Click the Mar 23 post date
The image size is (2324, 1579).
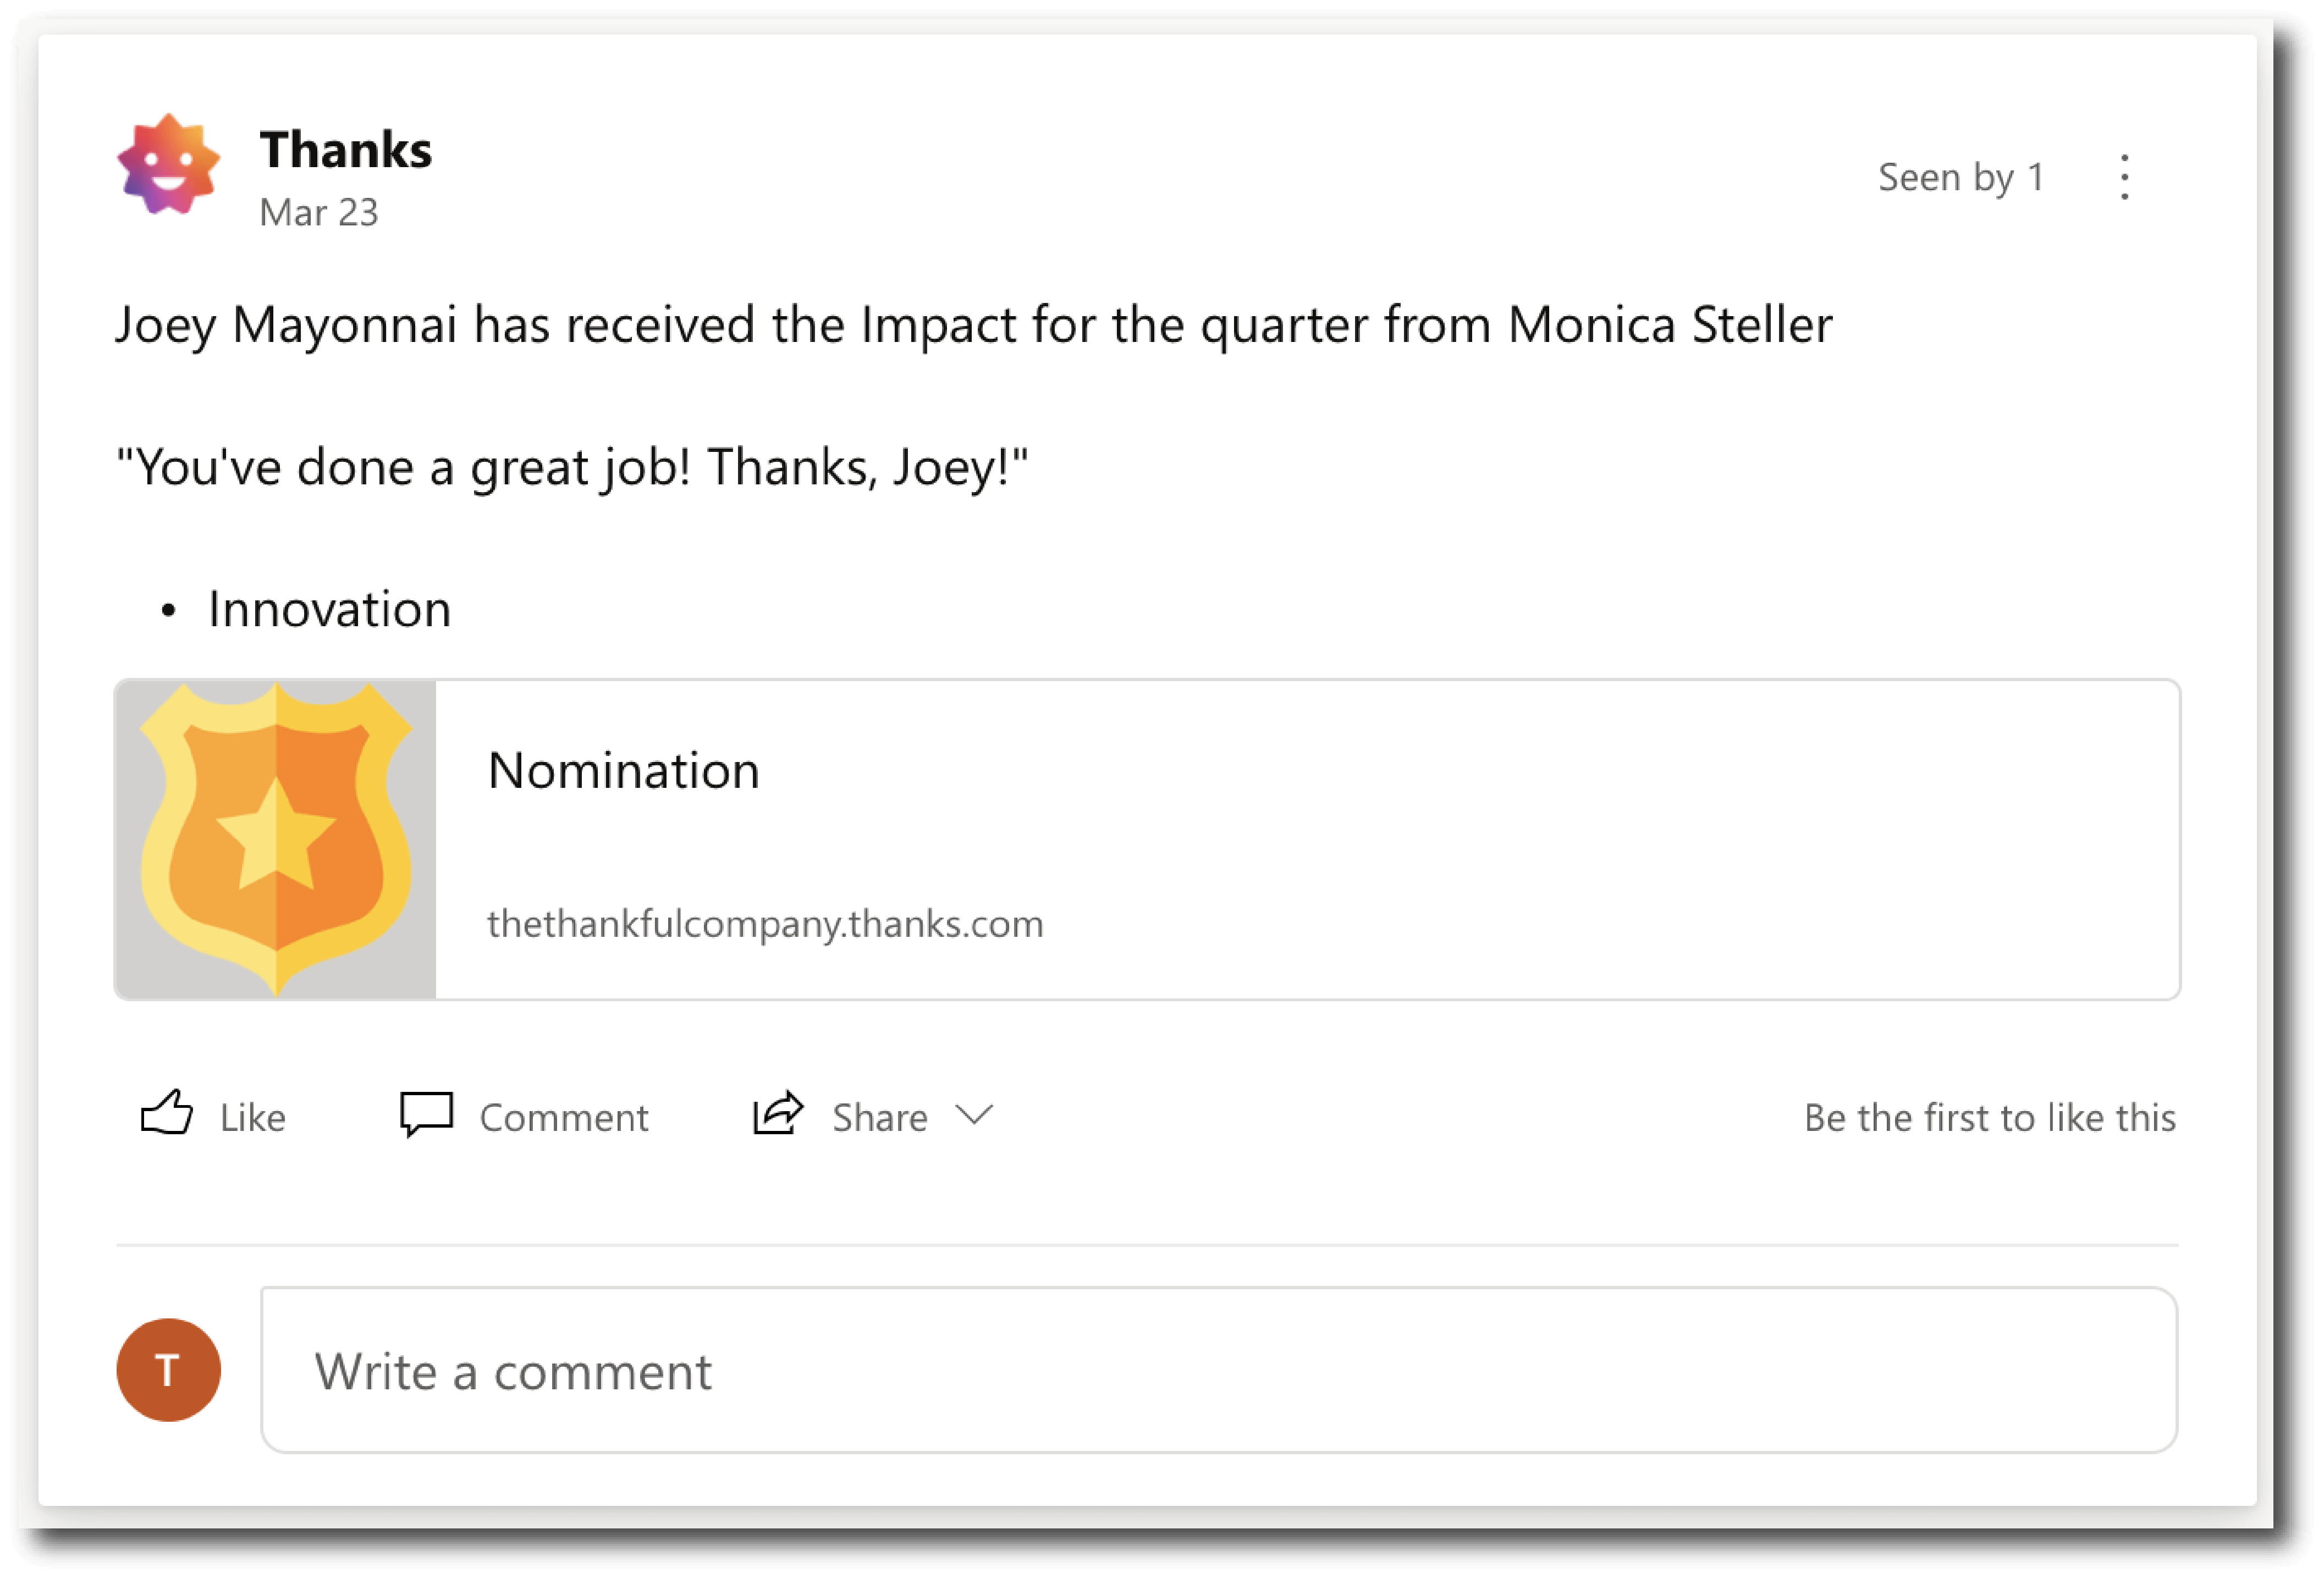pos(319,213)
